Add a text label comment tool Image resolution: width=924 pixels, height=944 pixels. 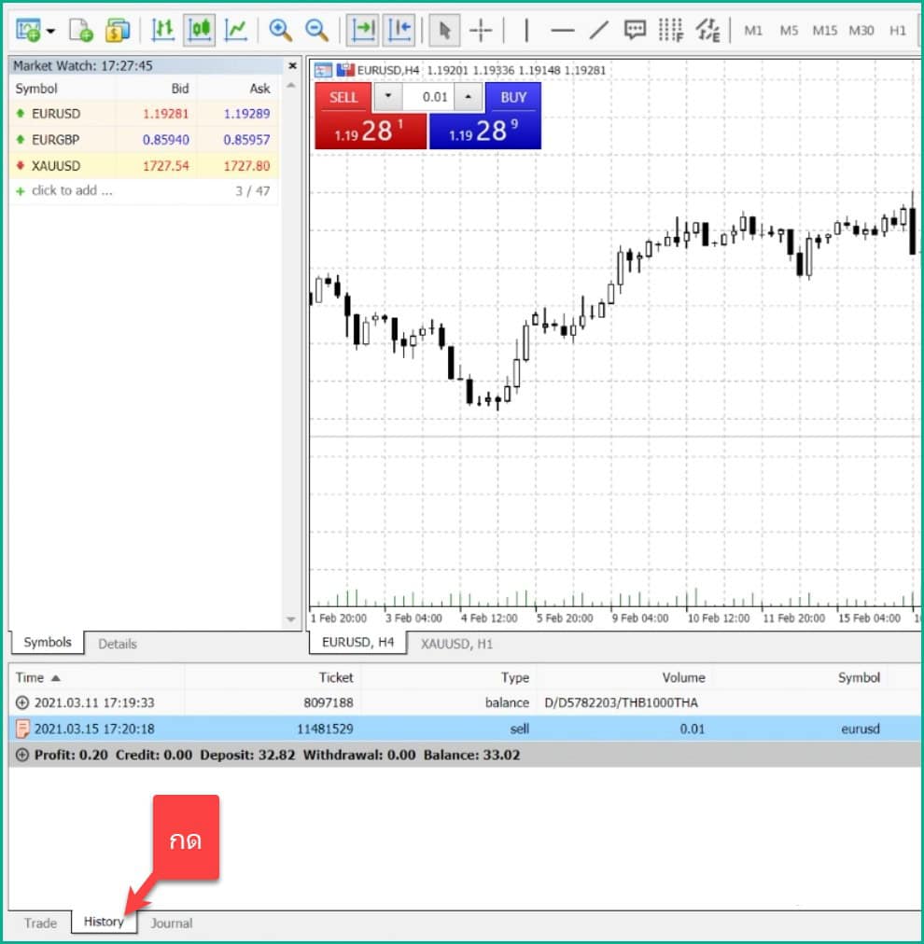pos(635,30)
